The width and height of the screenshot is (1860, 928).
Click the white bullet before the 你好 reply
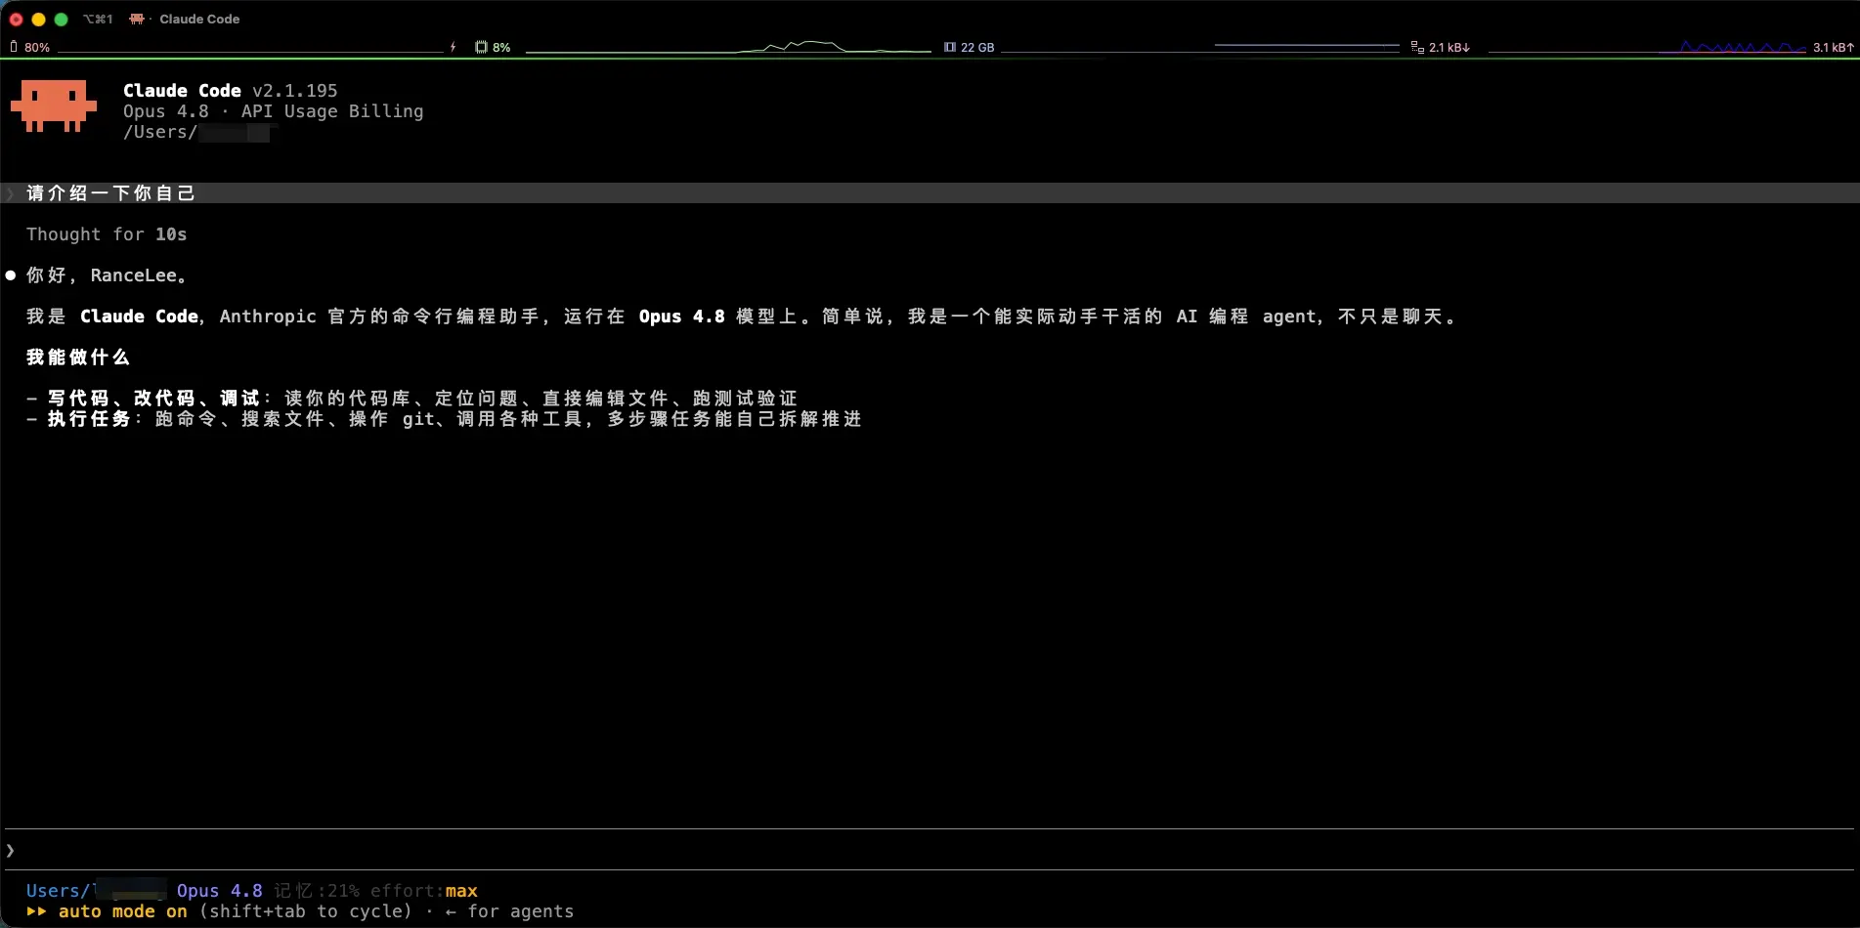point(11,275)
